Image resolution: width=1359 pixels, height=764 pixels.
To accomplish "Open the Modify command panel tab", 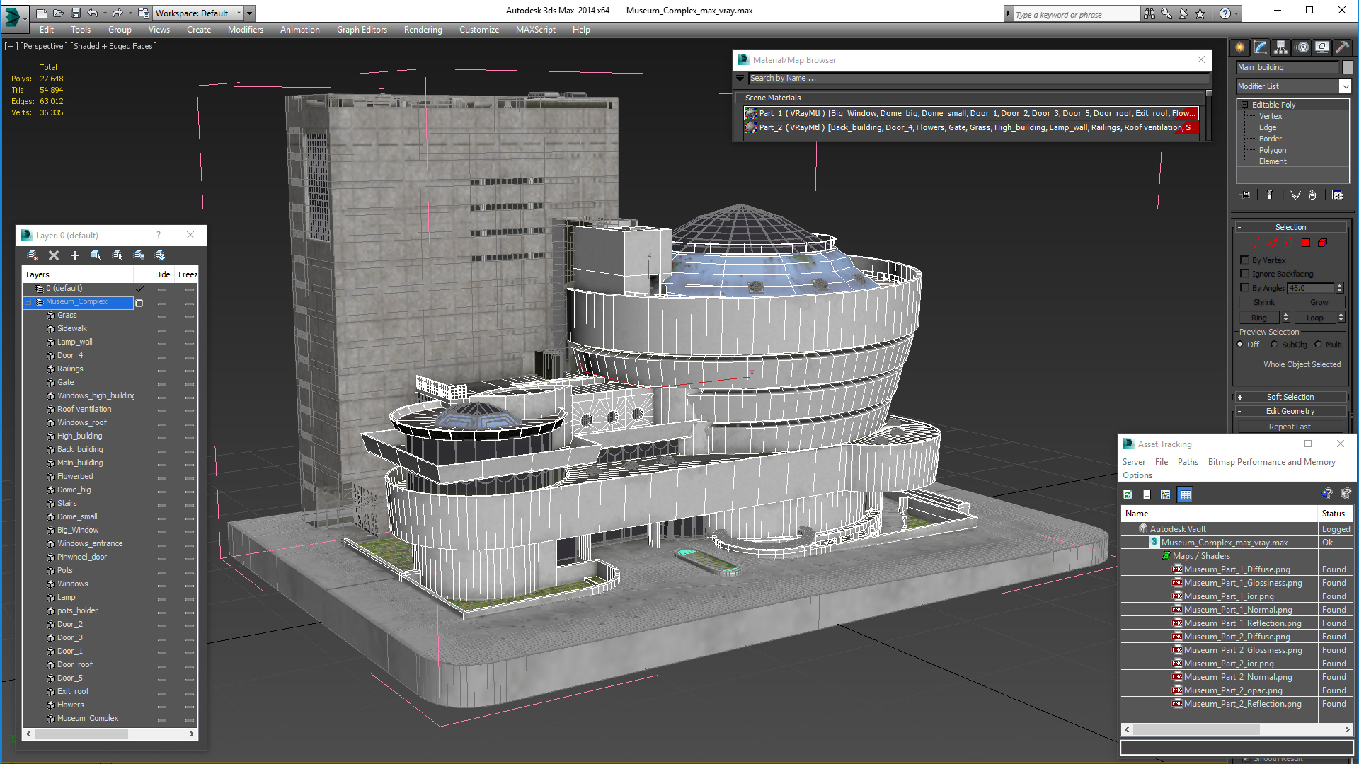I will click(1261, 47).
